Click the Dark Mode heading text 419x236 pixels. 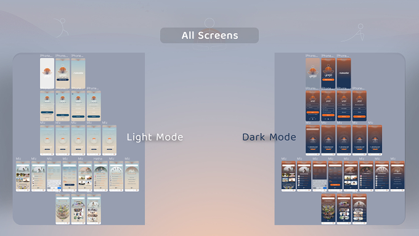(269, 137)
